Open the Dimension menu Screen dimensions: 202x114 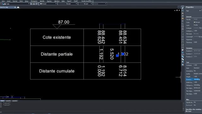click(34, 1)
